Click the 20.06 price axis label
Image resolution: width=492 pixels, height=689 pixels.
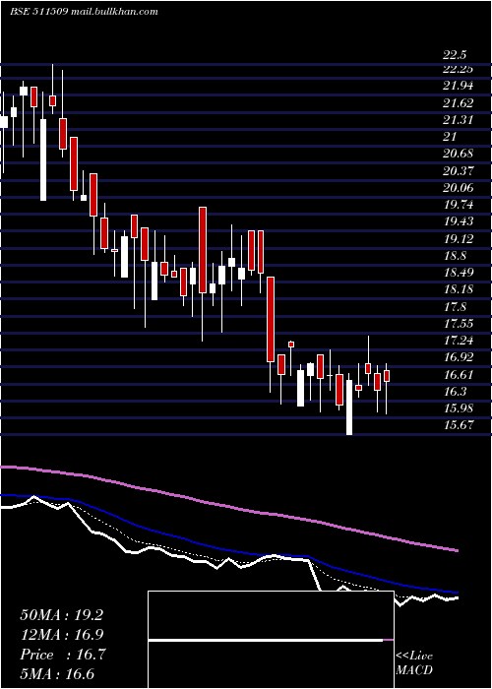[x=458, y=188]
